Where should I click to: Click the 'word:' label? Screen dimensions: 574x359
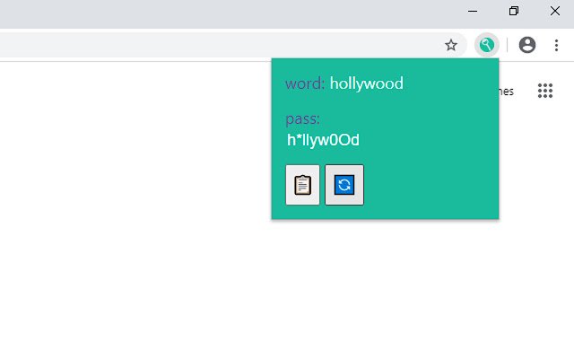(x=305, y=83)
